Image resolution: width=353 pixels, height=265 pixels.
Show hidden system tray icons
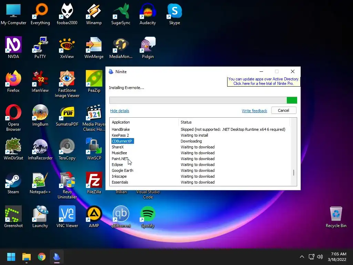coord(302,257)
